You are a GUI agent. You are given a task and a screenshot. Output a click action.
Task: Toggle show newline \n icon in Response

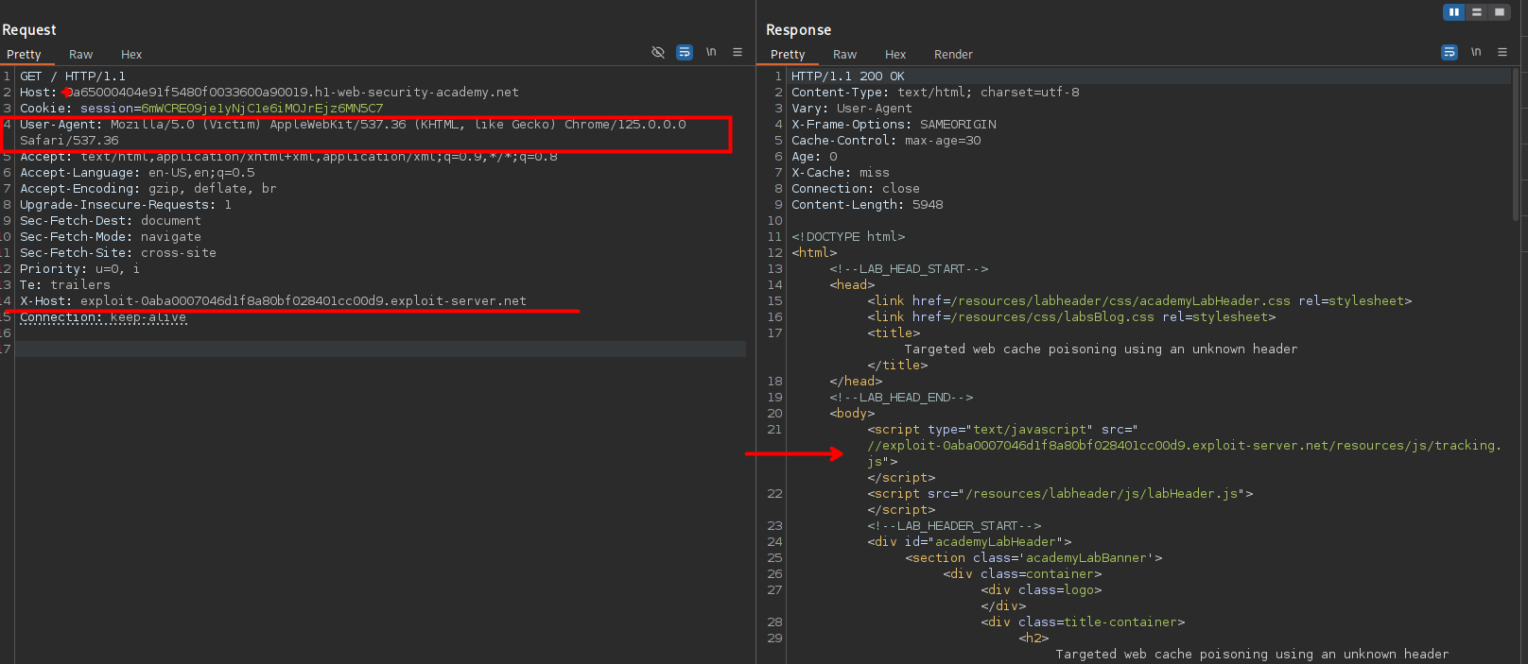point(1476,52)
